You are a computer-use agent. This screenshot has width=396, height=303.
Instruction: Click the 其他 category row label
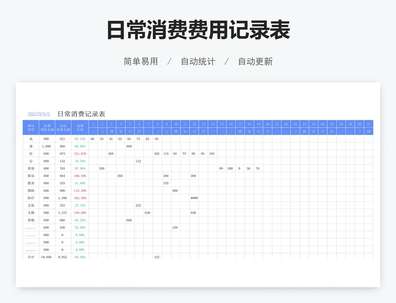[x=31, y=220]
